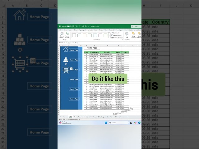Click the Save icon in title bar
199x149 pixels.
point(73,26)
